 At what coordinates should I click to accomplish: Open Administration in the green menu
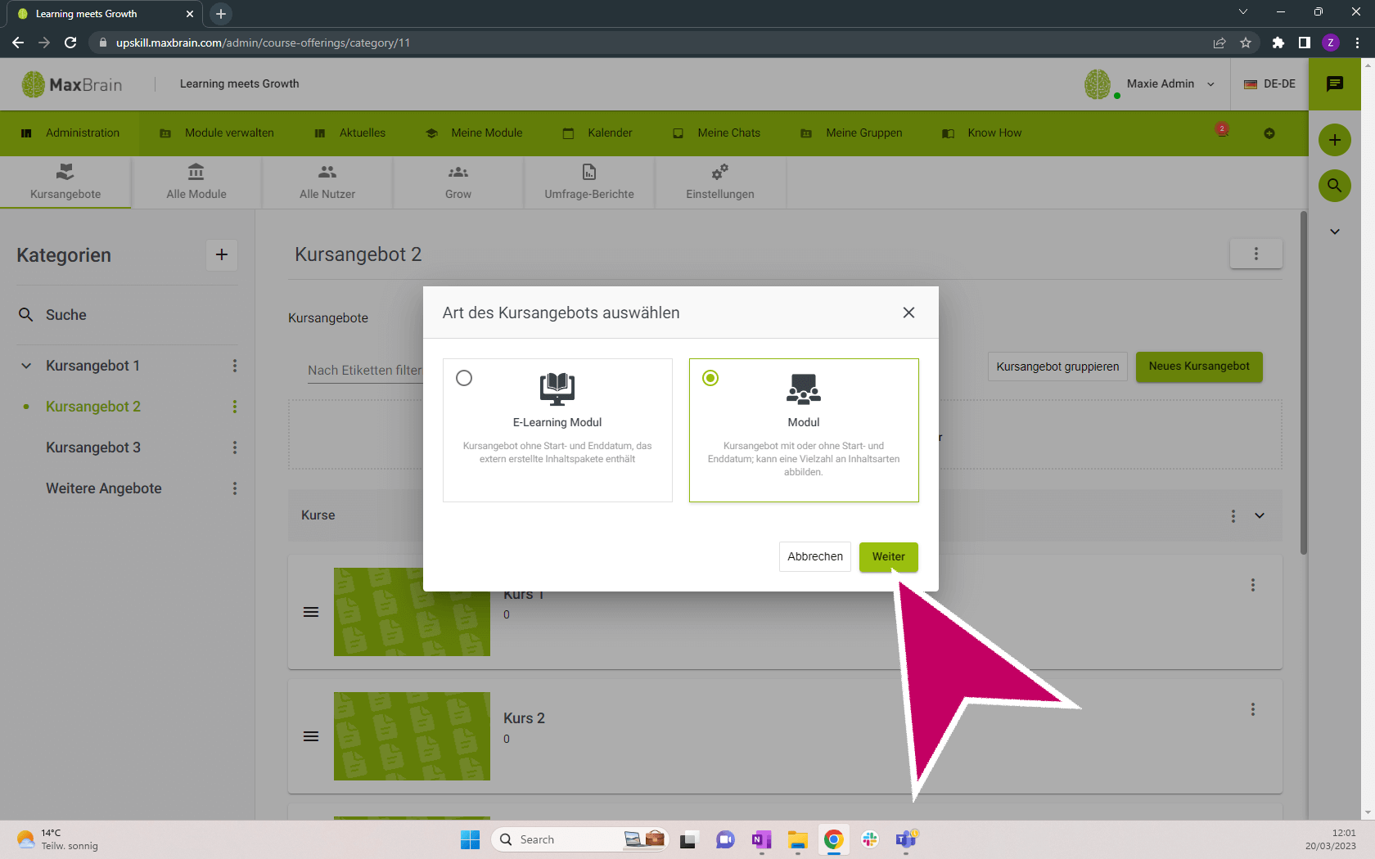70,133
